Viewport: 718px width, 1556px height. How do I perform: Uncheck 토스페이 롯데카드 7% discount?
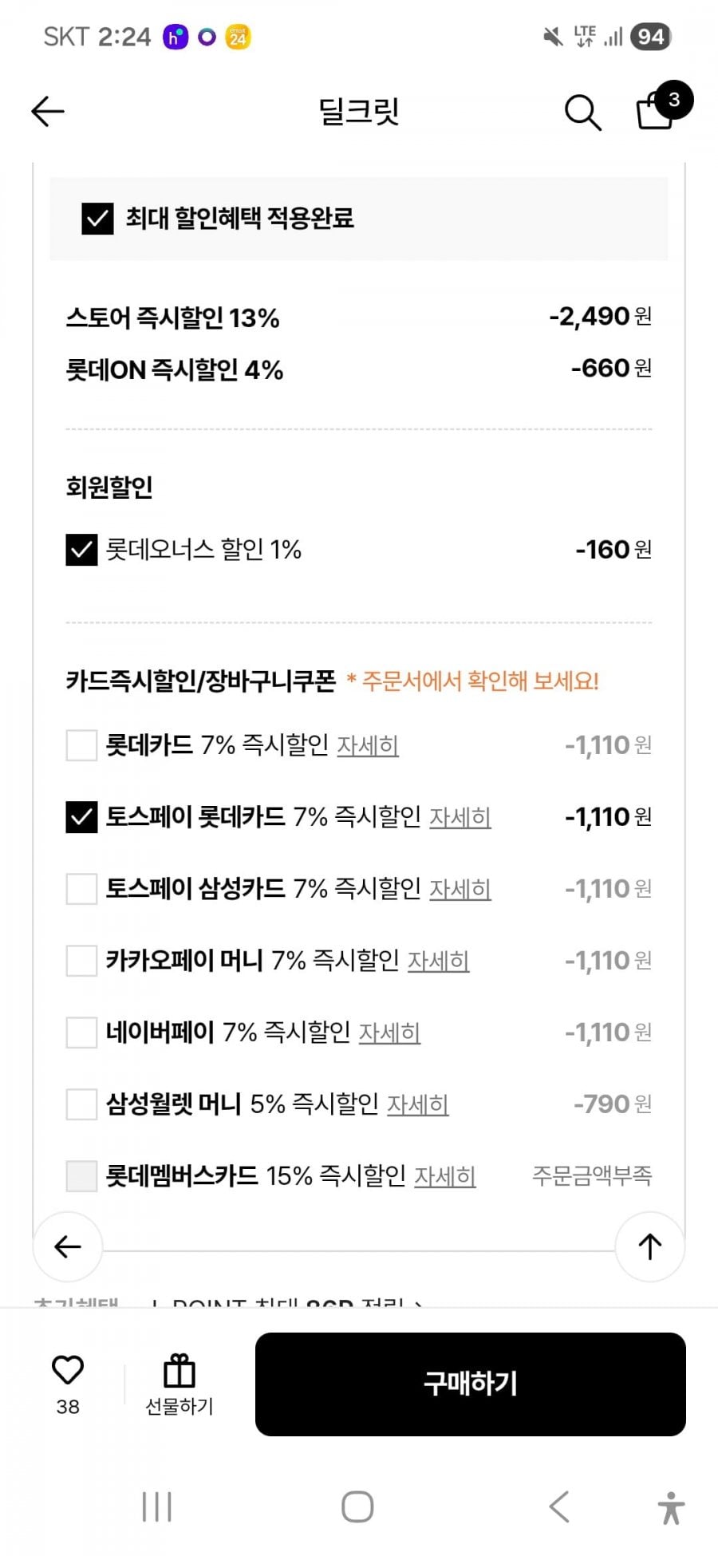81,817
